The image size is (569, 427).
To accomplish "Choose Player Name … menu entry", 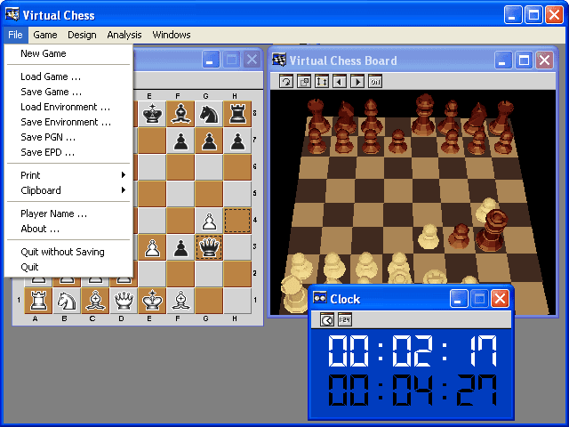I will [68, 213].
